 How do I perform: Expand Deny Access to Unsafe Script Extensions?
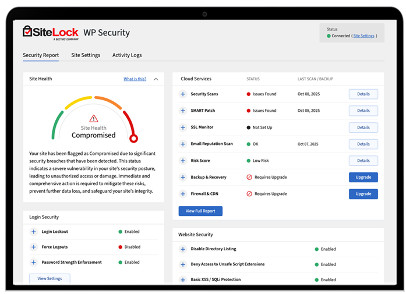click(x=183, y=264)
